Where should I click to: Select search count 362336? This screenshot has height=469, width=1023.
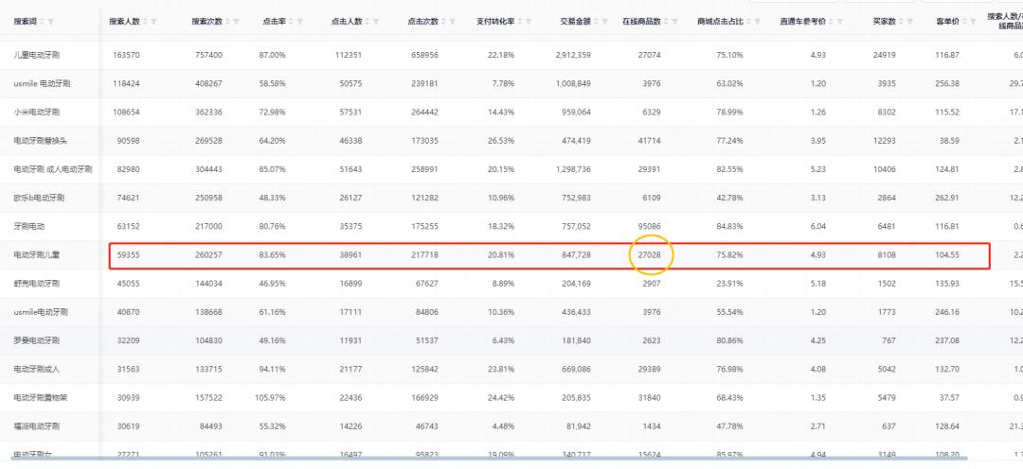pyautogui.click(x=208, y=112)
